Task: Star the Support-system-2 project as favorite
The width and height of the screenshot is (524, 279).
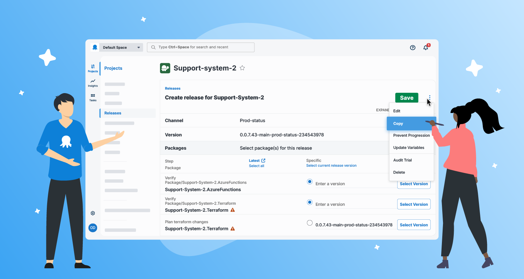Action: click(x=242, y=68)
